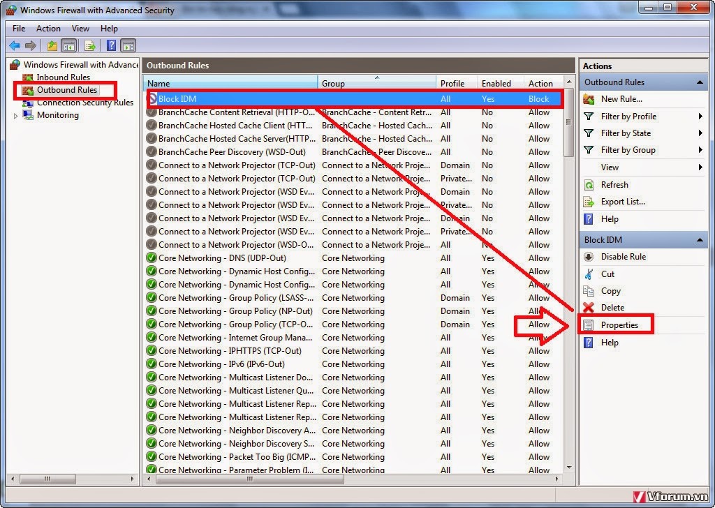The height and width of the screenshot is (508, 715).
Task: Sort rules by the Profile column header
Action: point(457,83)
